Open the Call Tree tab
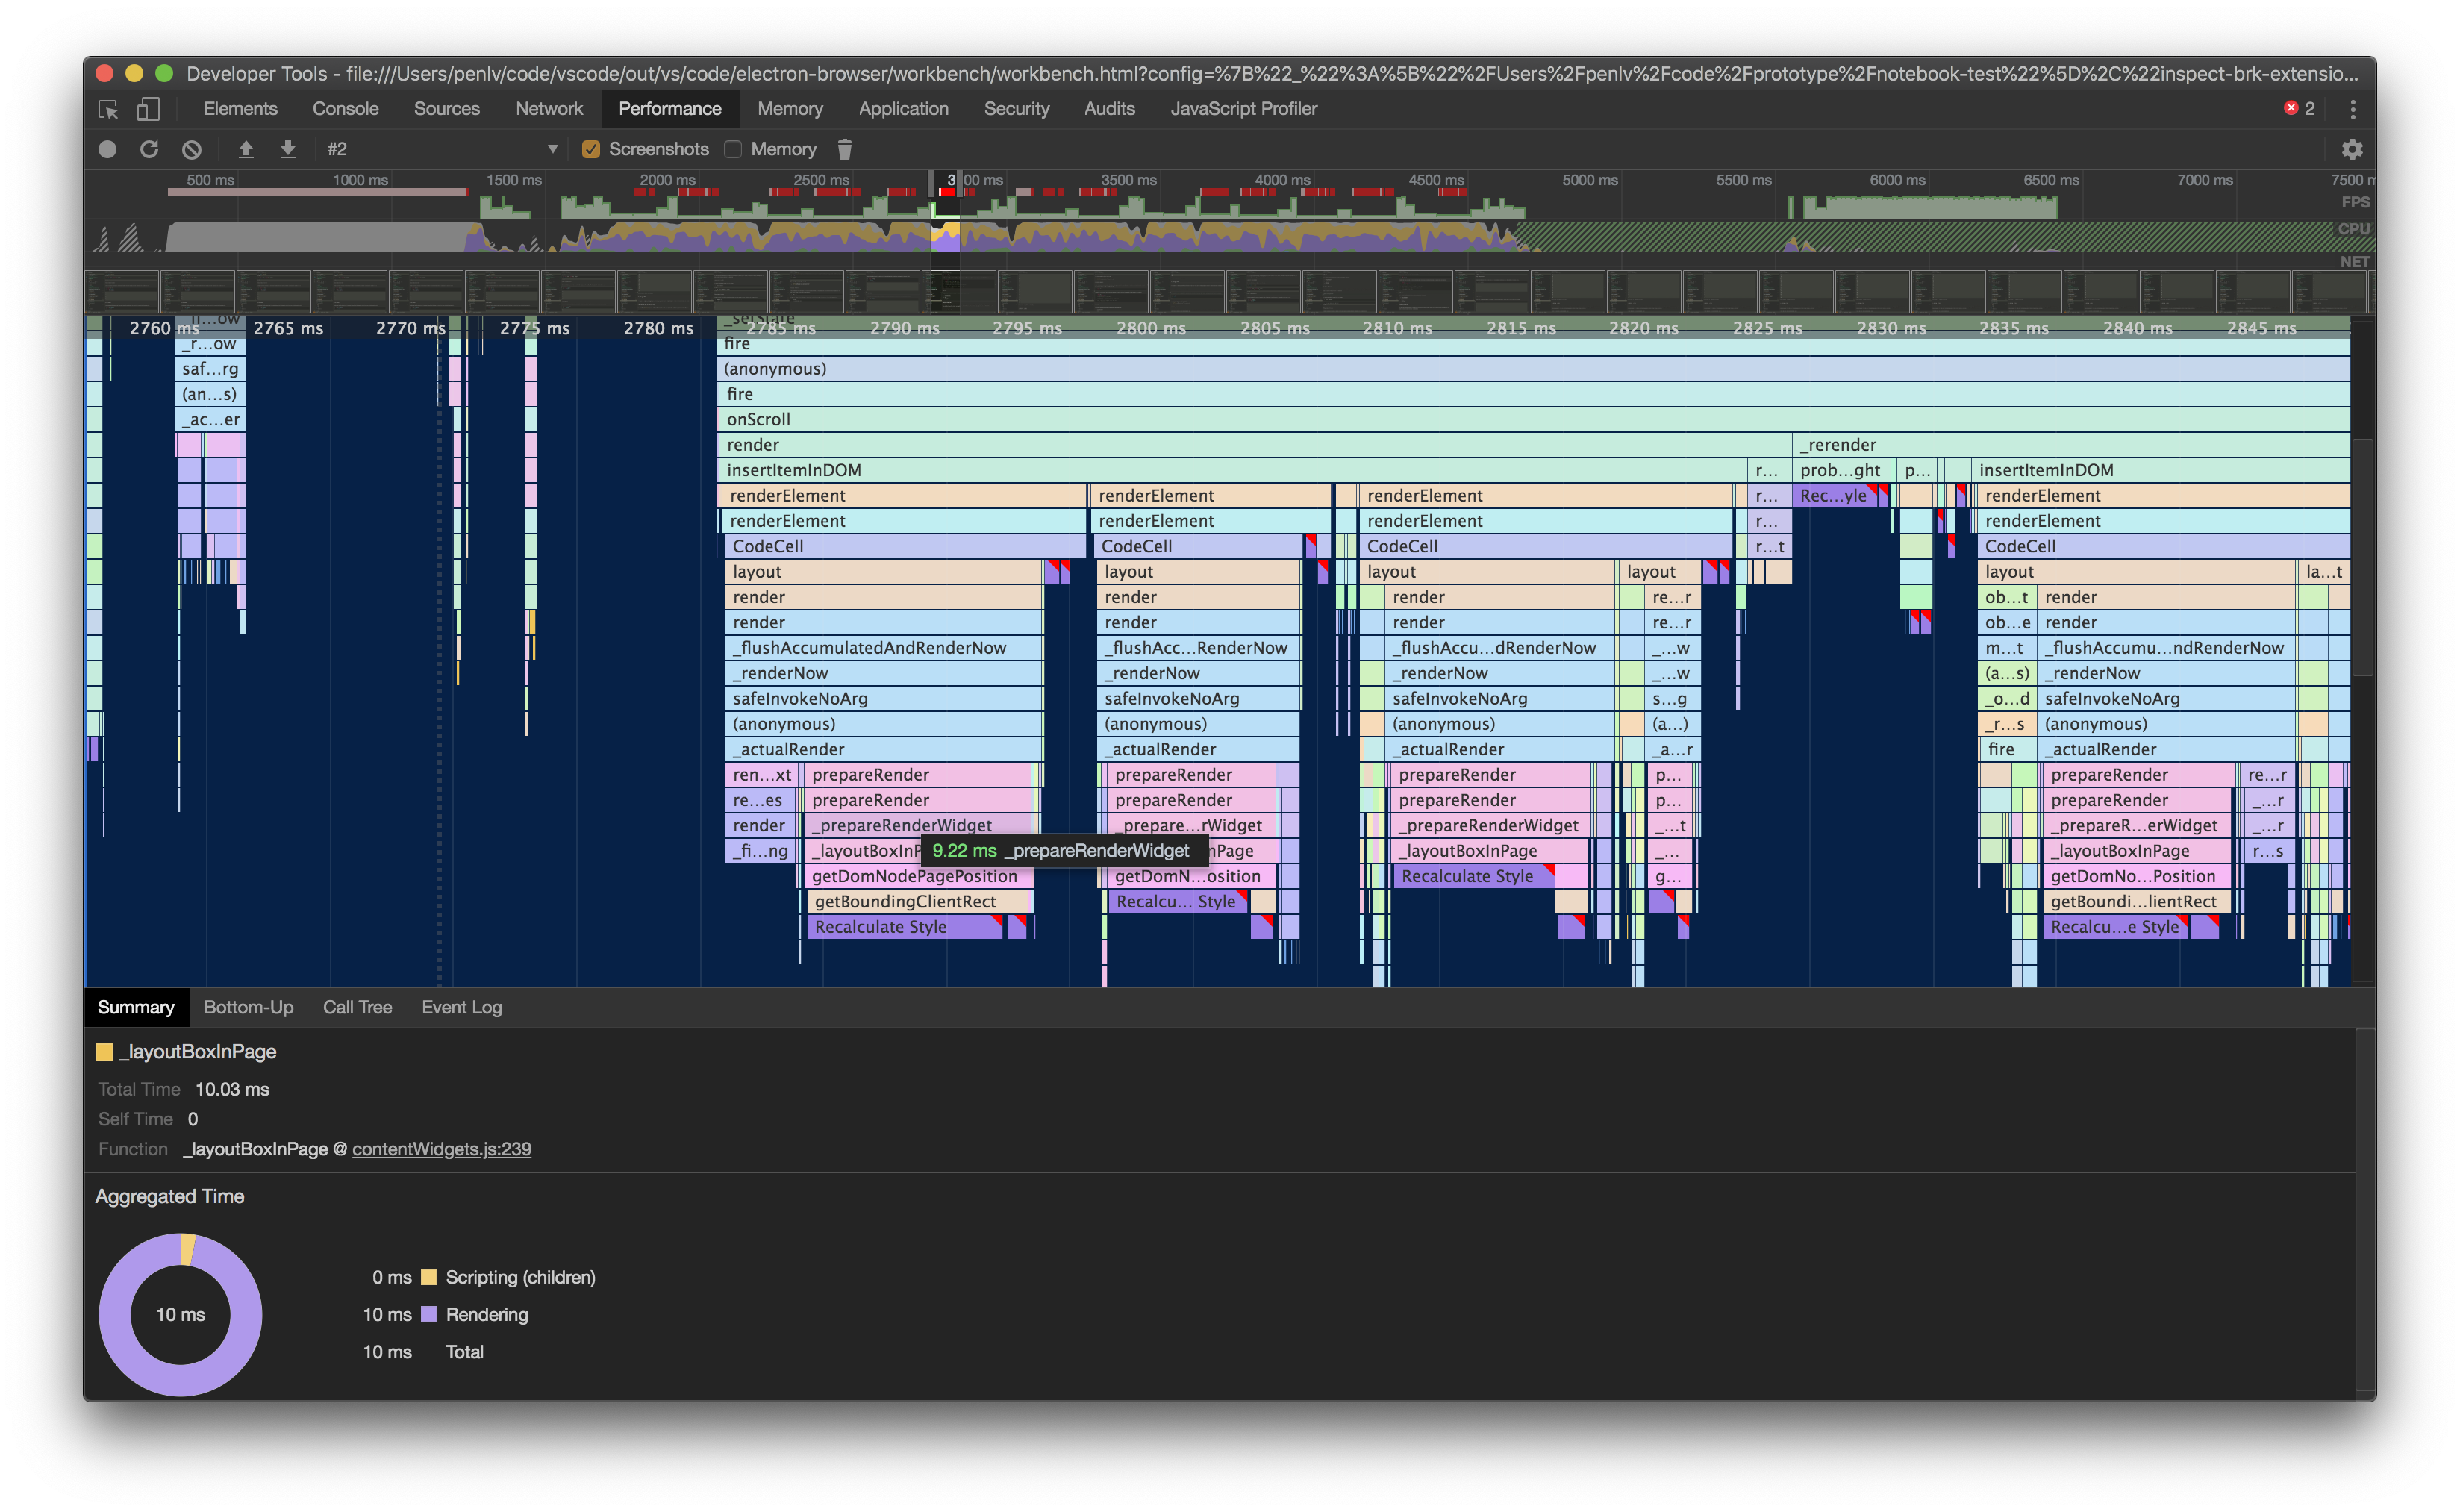 tap(357, 1007)
